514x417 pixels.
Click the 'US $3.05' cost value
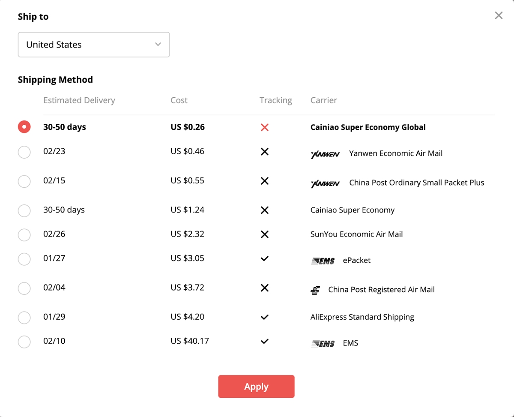(x=188, y=258)
